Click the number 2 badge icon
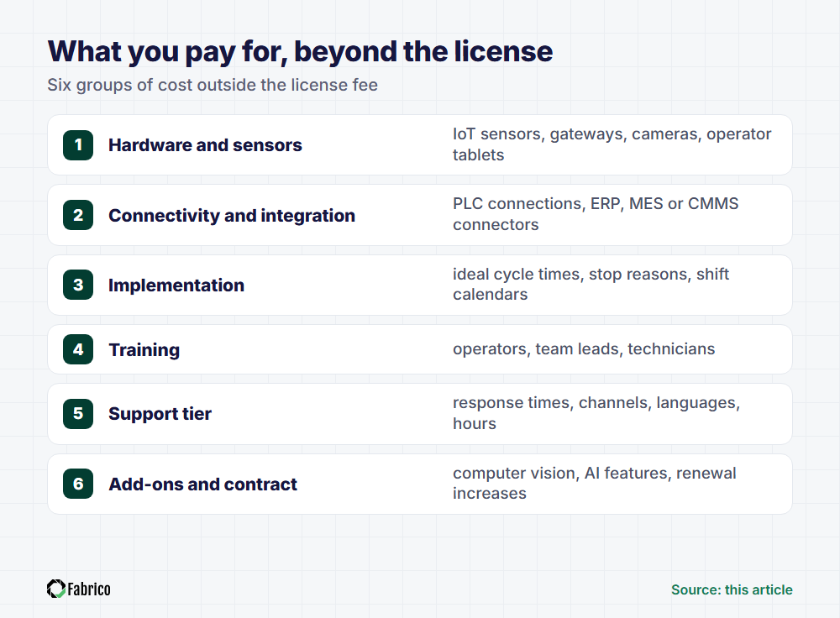840x618 pixels. pos(78,215)
